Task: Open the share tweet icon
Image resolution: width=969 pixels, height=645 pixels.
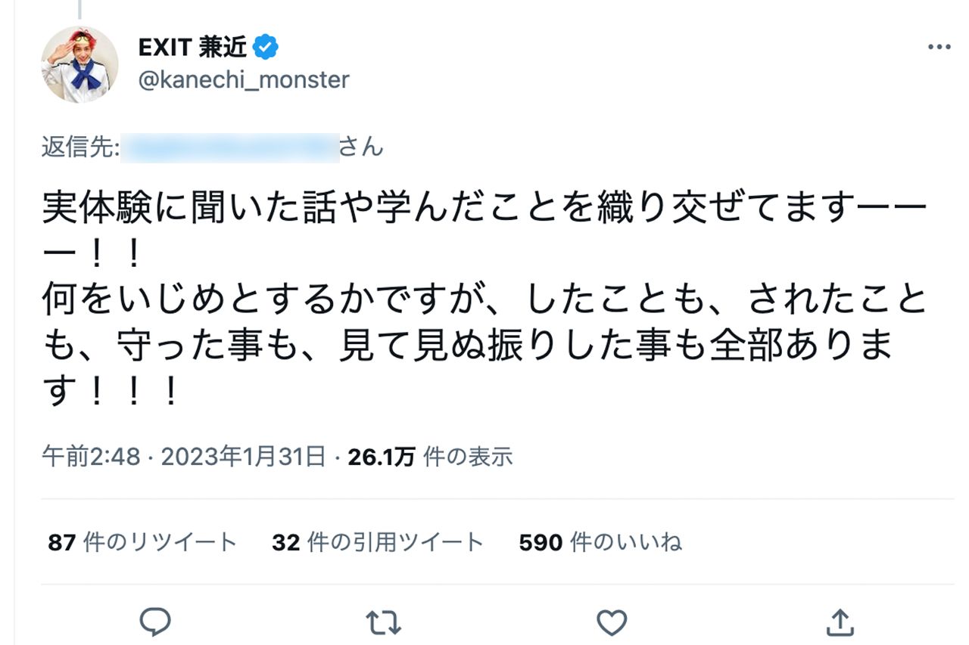Action: (840, 622)
